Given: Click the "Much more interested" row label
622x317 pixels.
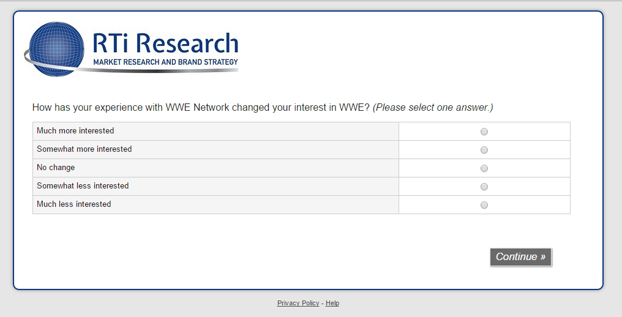Looking at the screenshot, I should tap(75, 131).
